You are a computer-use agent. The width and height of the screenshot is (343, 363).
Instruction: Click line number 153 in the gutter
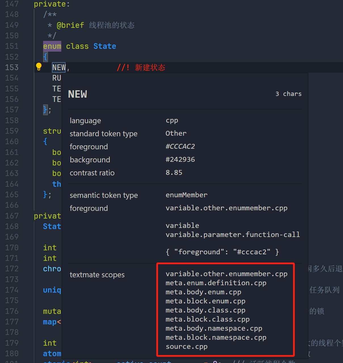coord(12,68)
